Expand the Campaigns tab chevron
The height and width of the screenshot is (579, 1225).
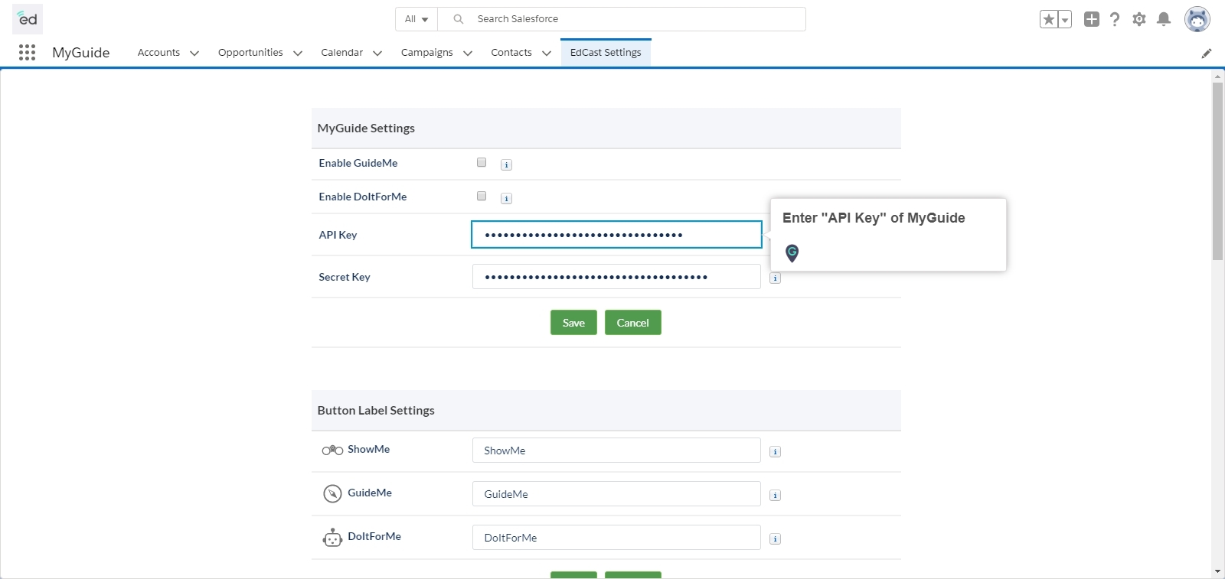[468, 53]
